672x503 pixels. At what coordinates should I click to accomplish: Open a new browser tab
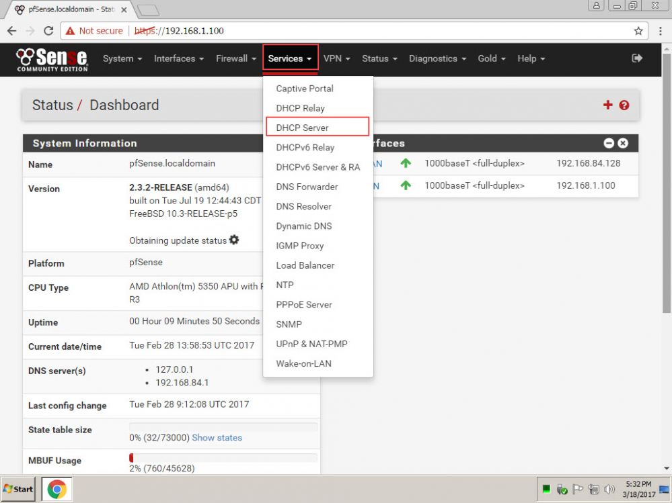(x=148, y=10)
